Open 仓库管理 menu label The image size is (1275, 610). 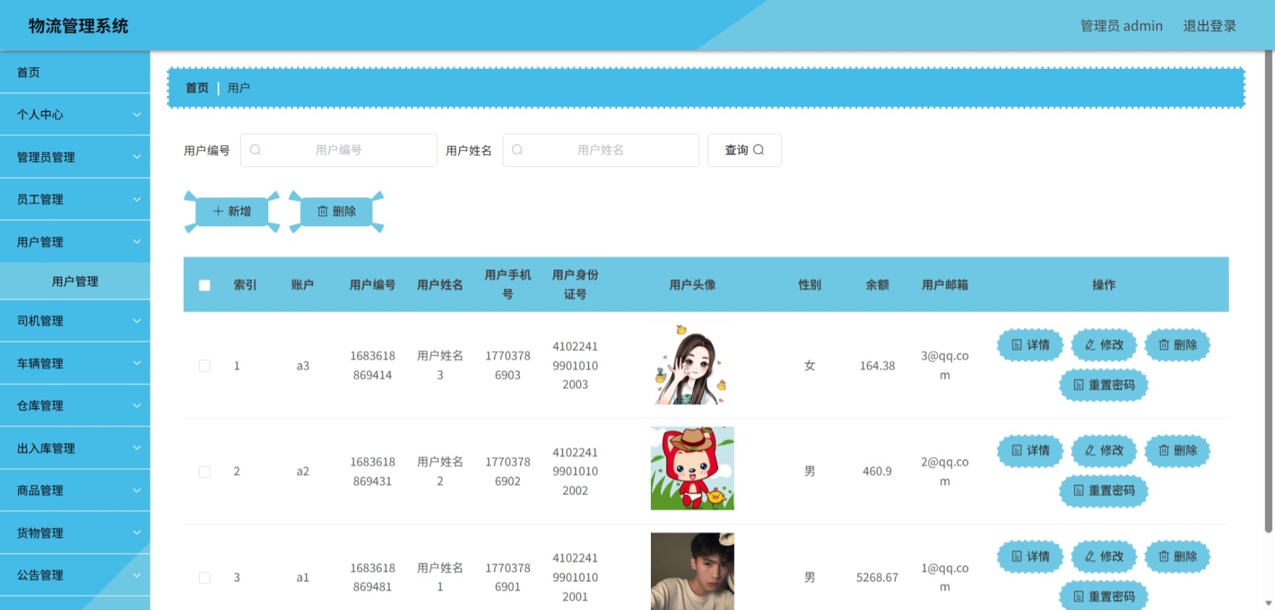[40, 405]
